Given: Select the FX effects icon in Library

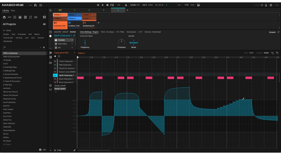Looking at the screenshot, I should click(x=25, y=17).
